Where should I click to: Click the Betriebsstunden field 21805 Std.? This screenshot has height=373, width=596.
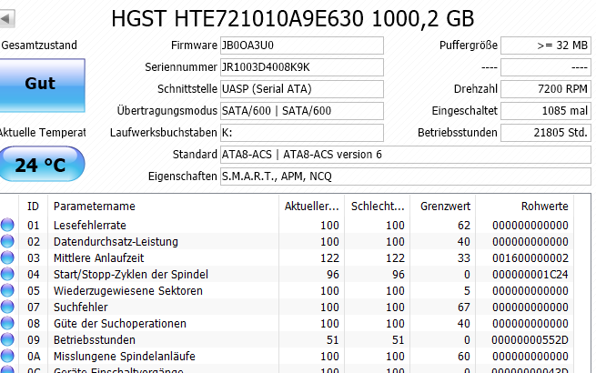click(546, 133)
